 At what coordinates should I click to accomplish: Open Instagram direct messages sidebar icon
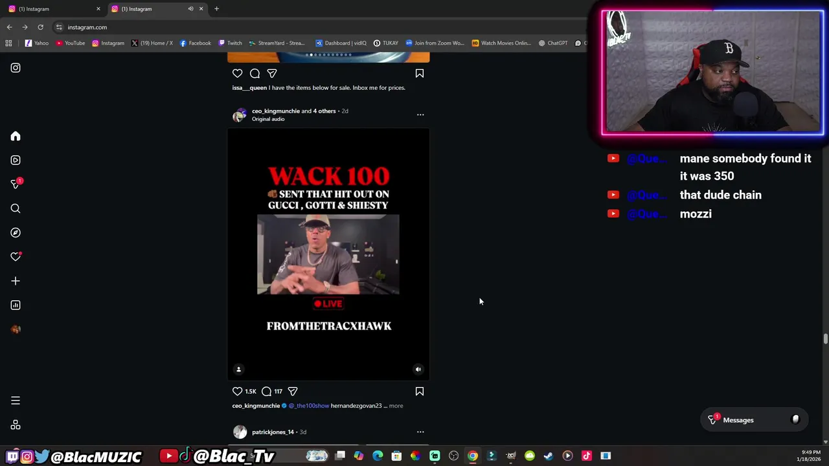pyautogui.click(x=16, y=184)
